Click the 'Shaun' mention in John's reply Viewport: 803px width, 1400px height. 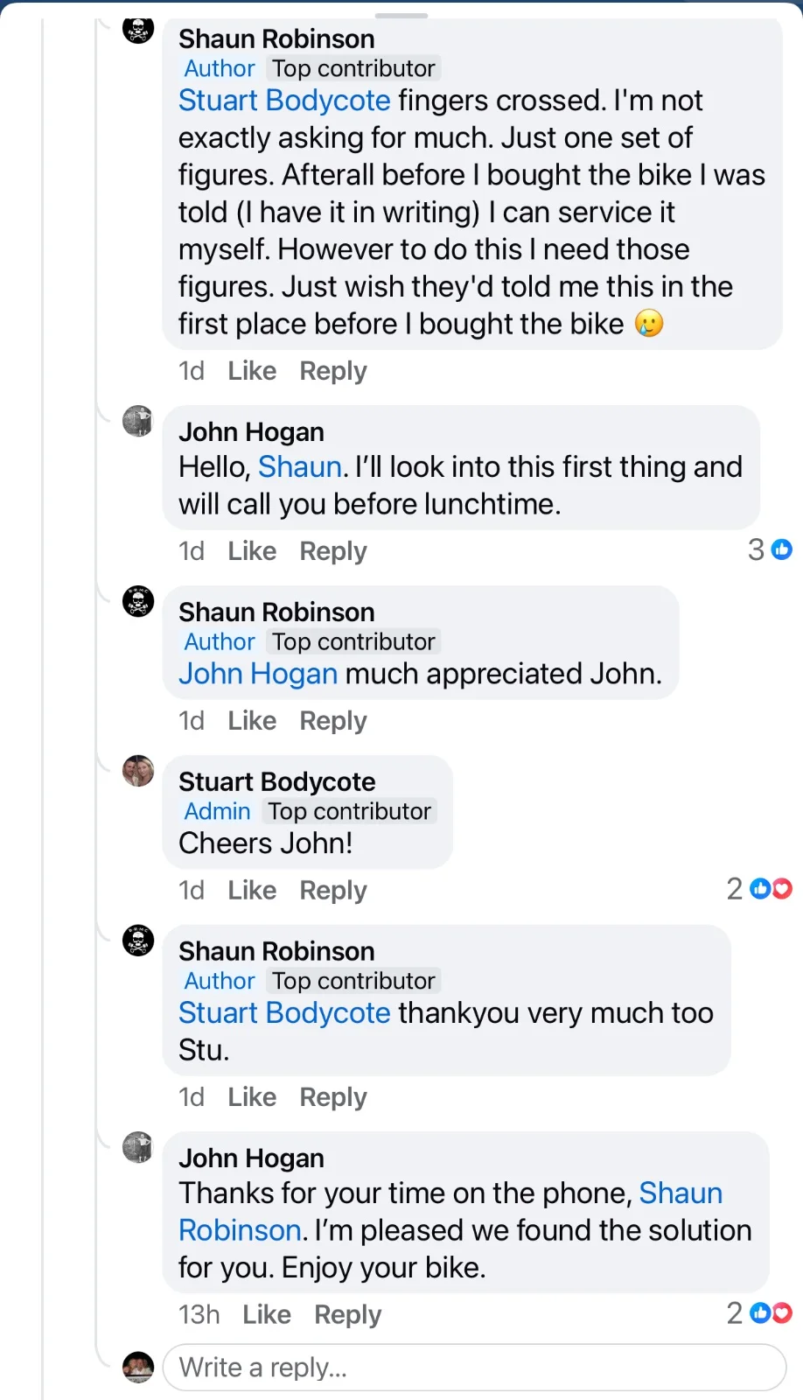[299, 467]
